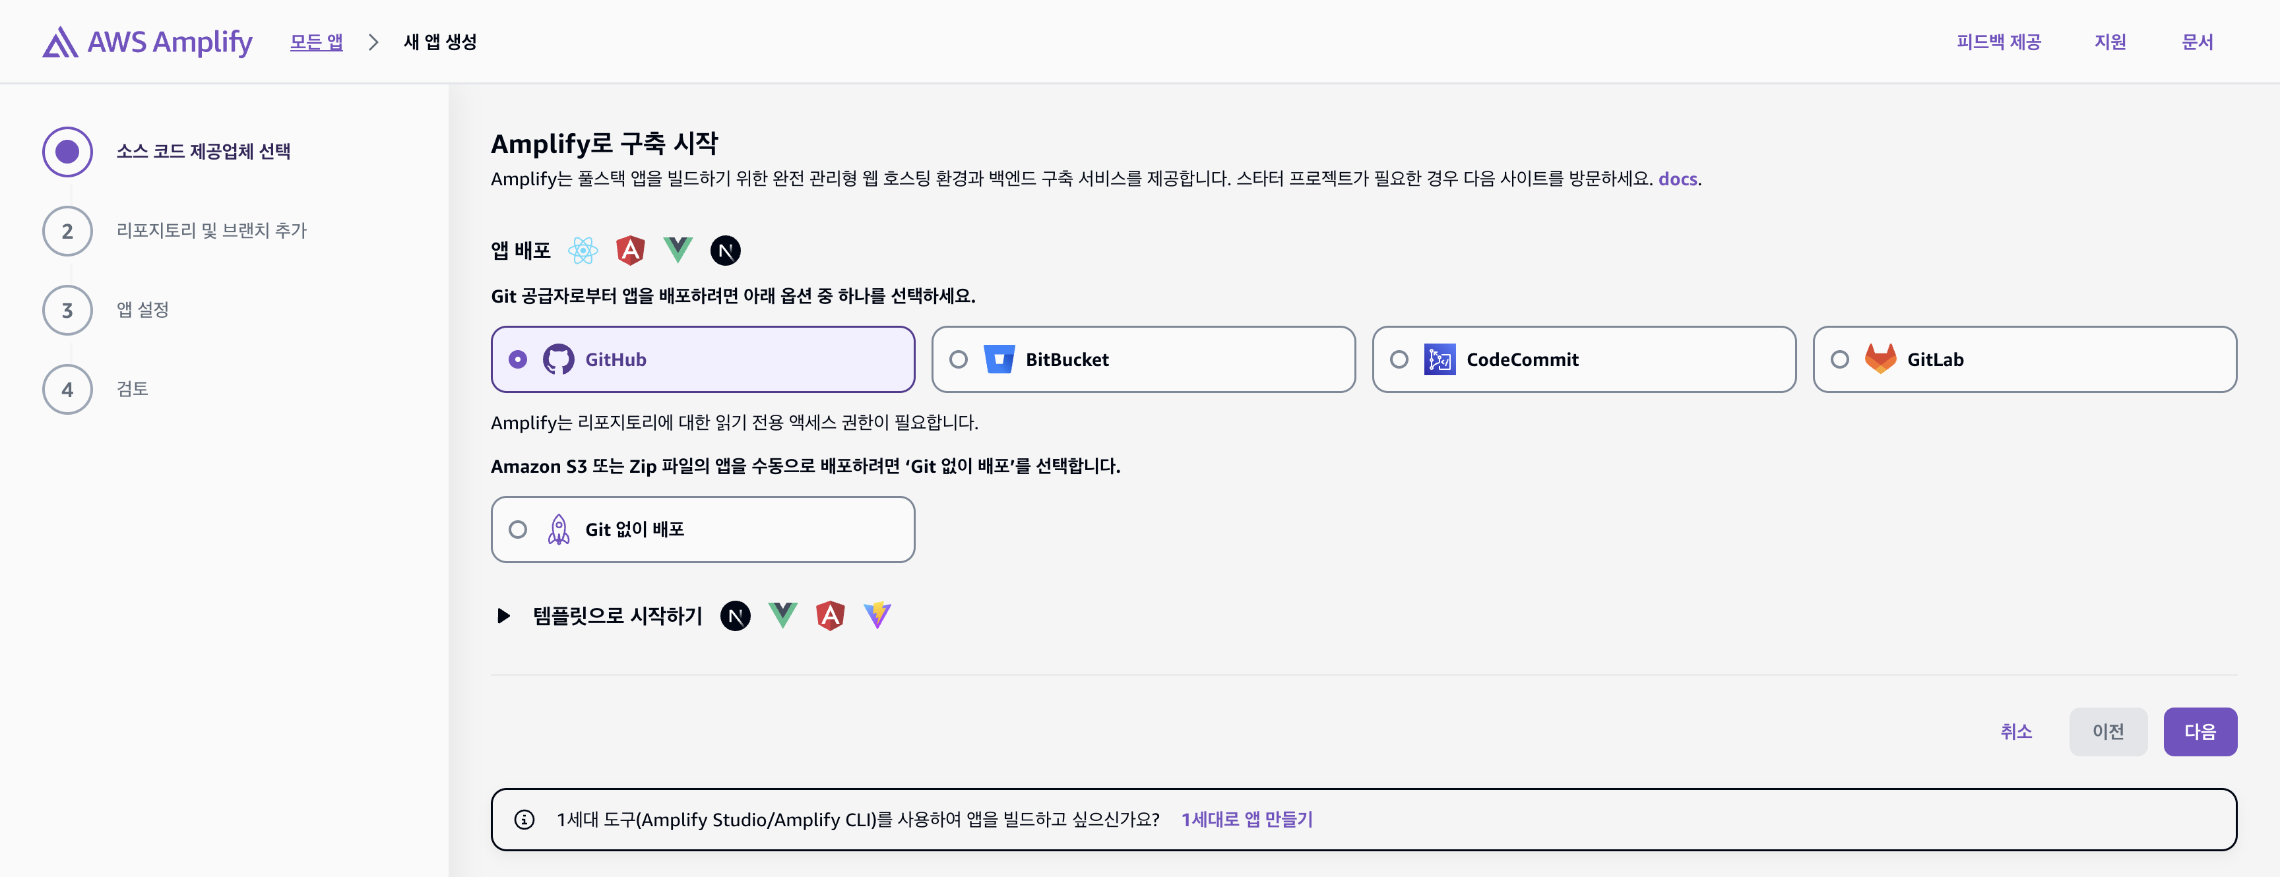
Task: Open 지원 in the top navigation
Action: [x=2109, y=42]
